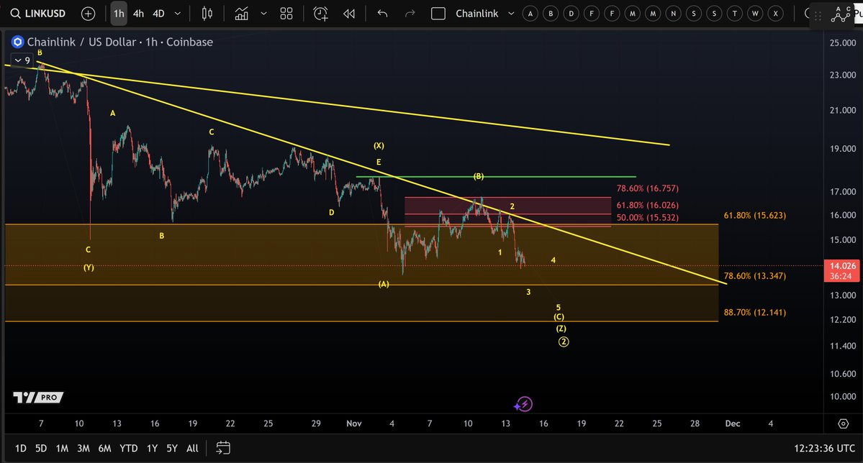Select the 1D date range tab

click(x=19, y=448)
